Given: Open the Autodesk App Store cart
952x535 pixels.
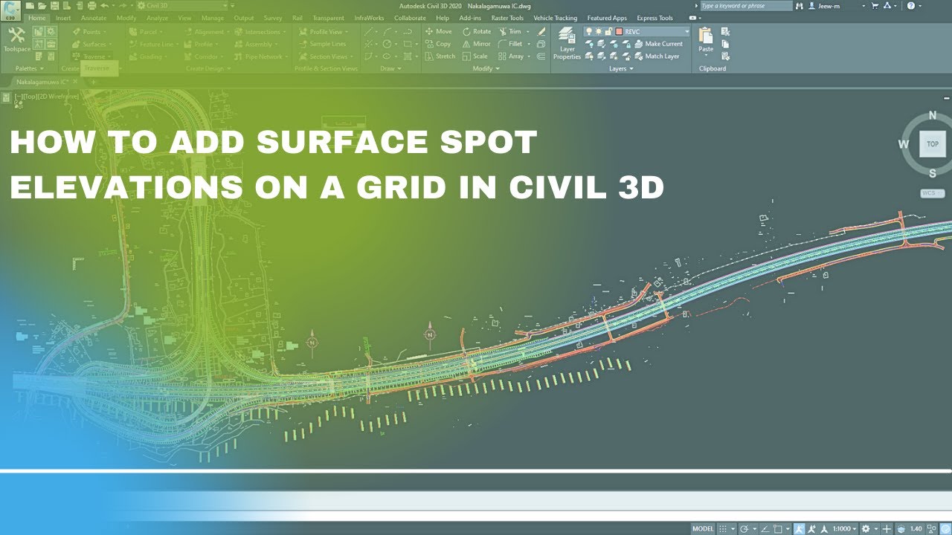Looking at the screenshot, I should (x=874, y=6).
